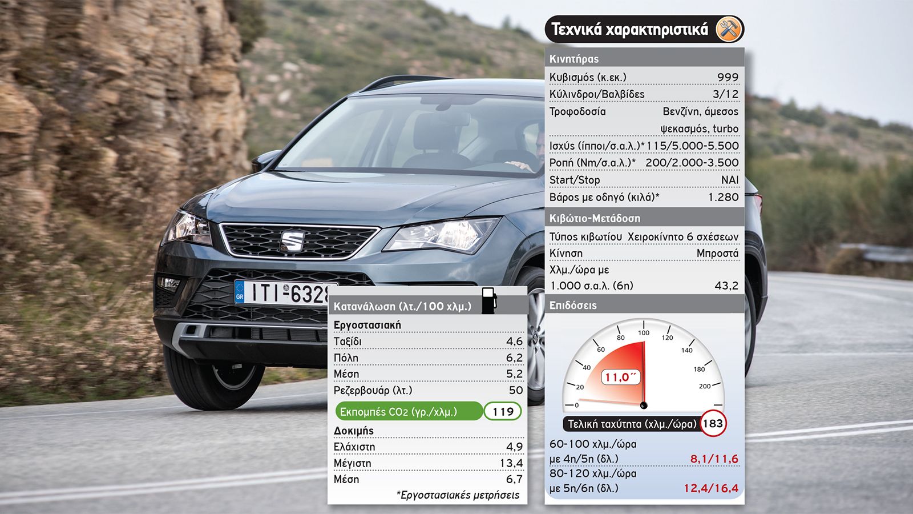Click the ψεκασμός, turbo text
The height and width of the screenshot is (514, 913).
700,128
